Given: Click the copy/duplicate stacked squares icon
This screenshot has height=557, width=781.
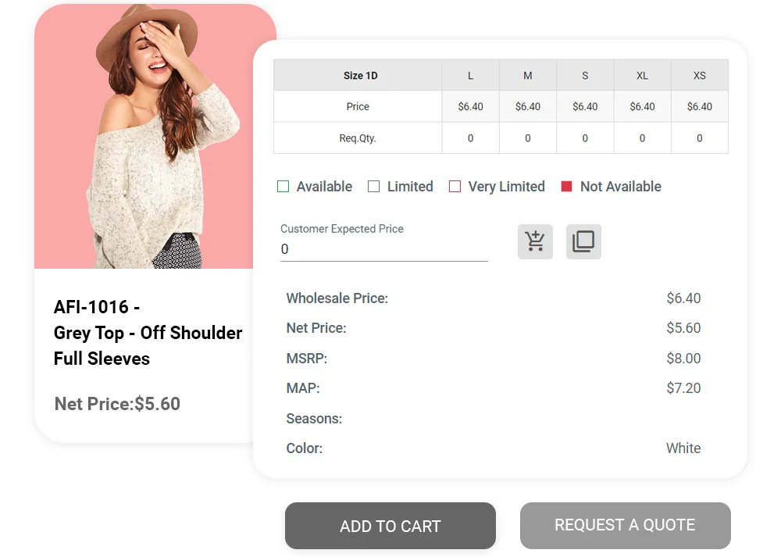Looking at the screenshot, I should pyautogui.click(x=583, y=241).
